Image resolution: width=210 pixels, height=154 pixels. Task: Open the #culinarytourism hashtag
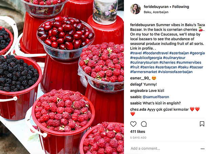click(144, 62)
